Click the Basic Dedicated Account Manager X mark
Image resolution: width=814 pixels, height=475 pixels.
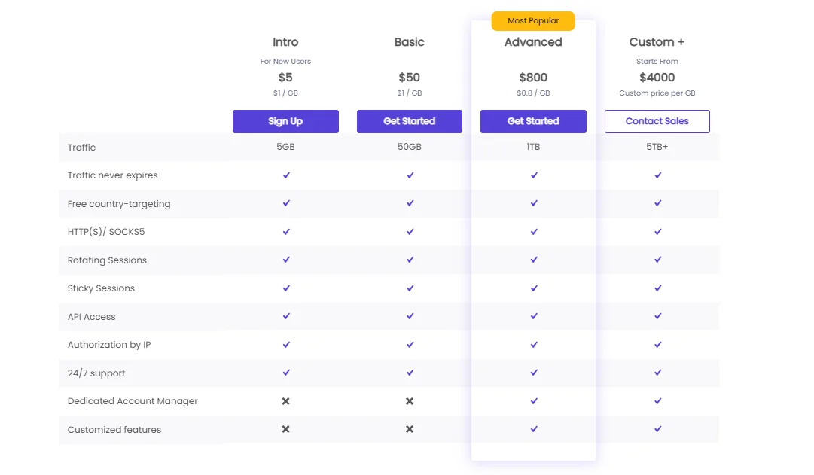tap(410, 401)
